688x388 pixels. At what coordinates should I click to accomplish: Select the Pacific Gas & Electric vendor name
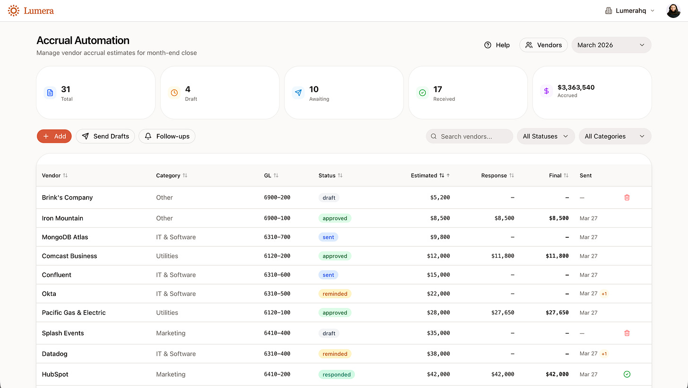[74, 313]
